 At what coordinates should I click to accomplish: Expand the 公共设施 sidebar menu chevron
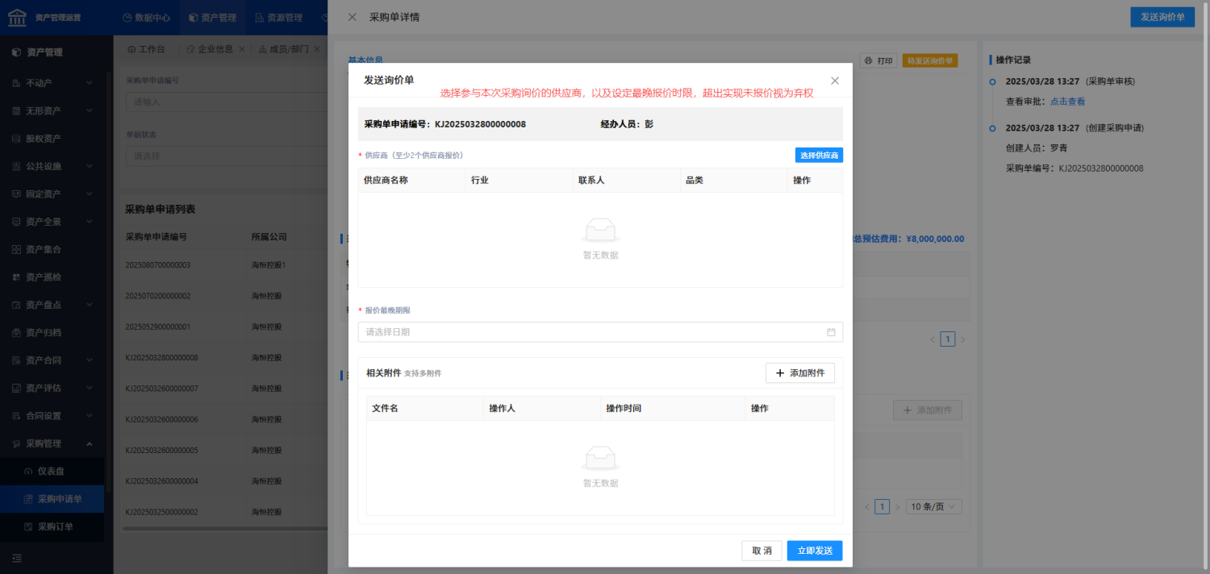[89, 166]
